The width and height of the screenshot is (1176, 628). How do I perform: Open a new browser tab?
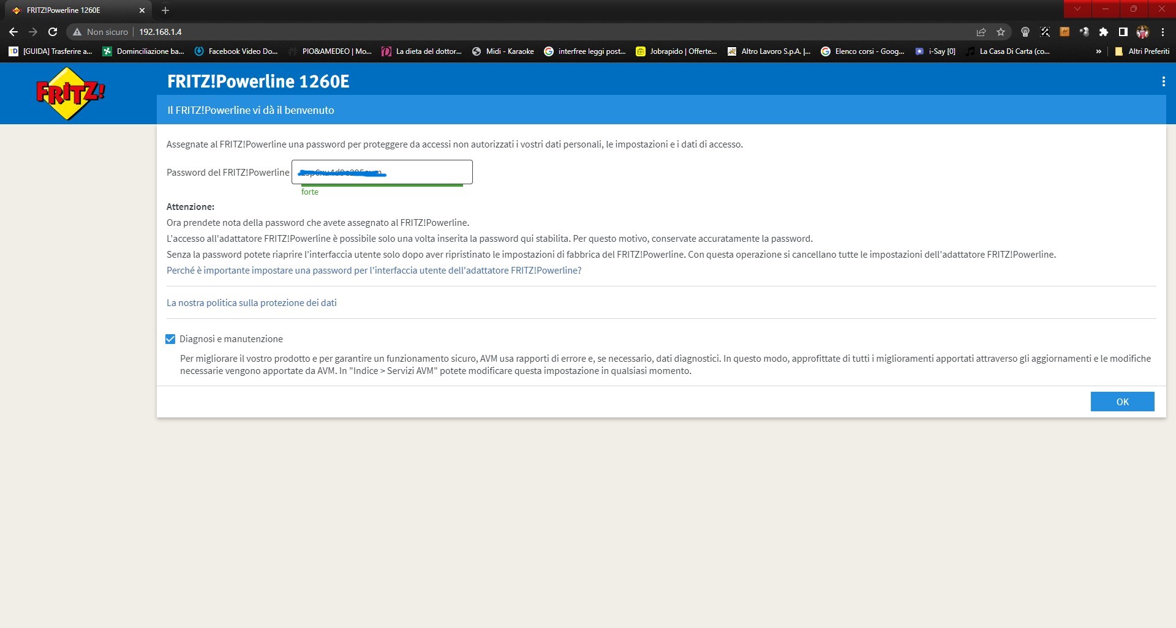(x=165, y=10)
